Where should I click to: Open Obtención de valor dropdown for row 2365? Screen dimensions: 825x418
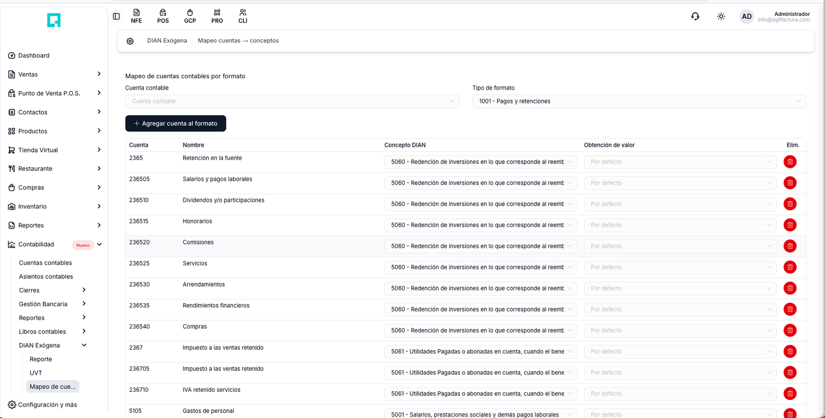(680, 162)
